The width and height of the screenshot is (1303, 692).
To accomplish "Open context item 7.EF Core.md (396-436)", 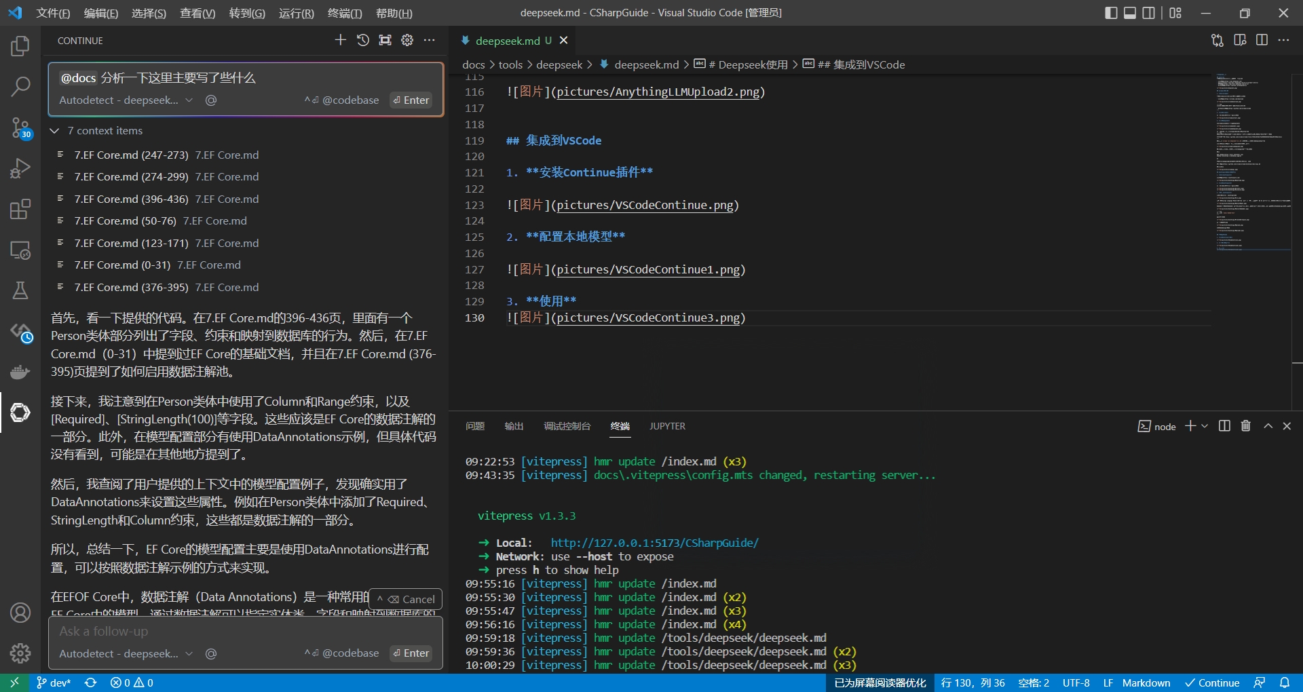I will click(166, 199).
